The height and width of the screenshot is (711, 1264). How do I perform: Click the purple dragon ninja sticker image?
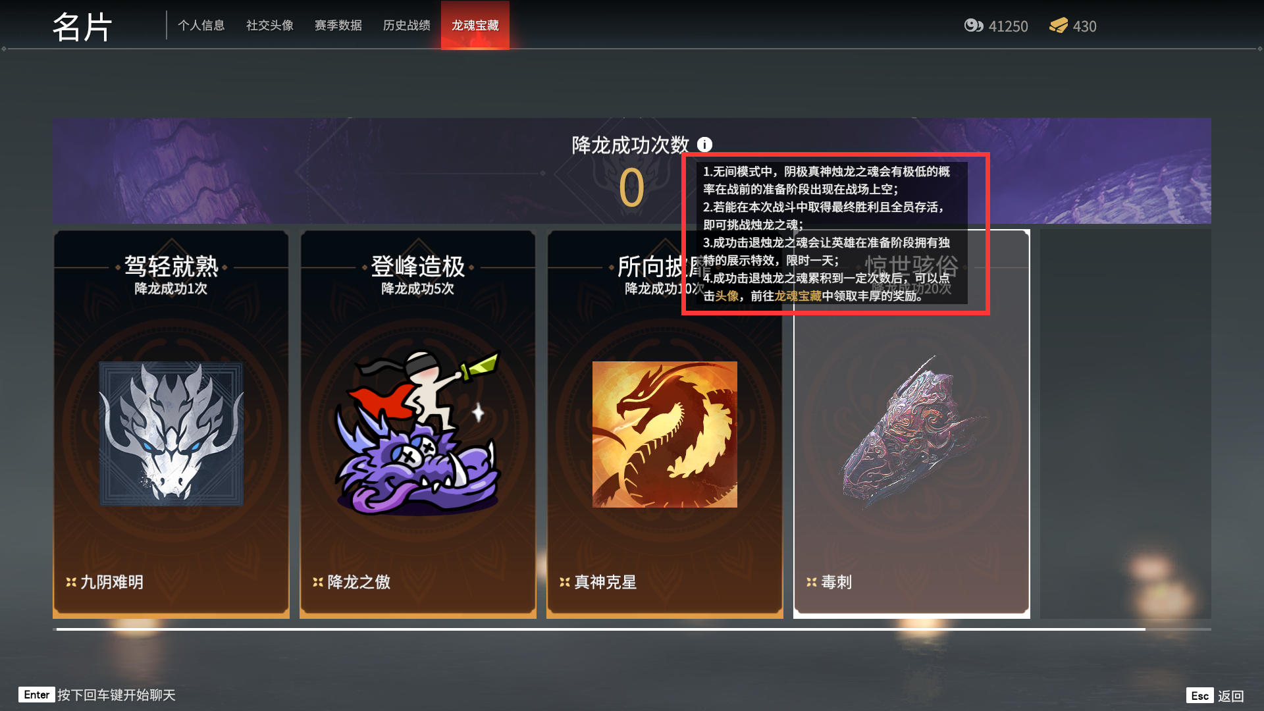point(418,432)
